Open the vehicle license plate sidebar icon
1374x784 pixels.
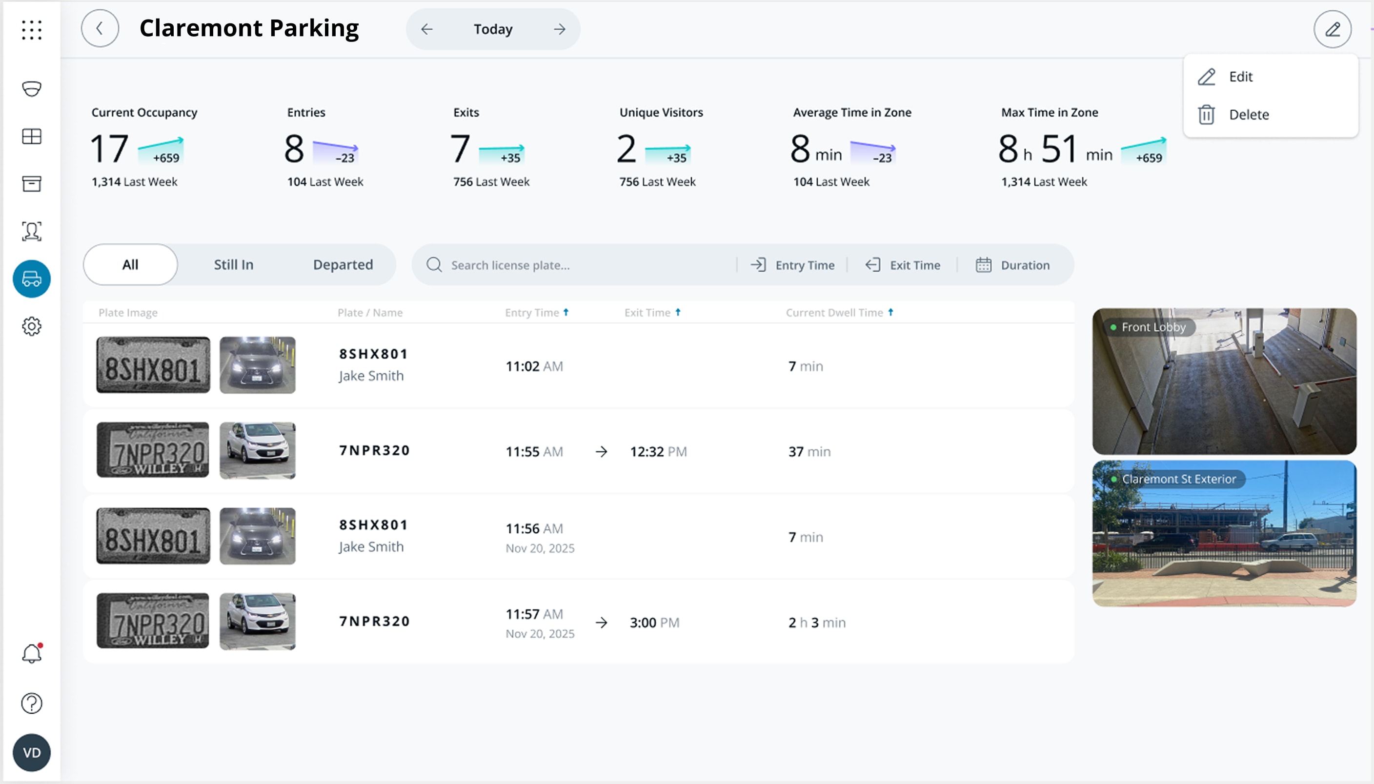[32, 279]
